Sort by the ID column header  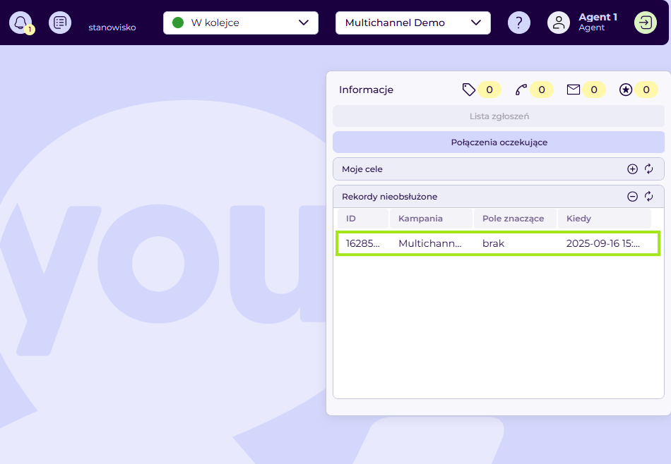(363, 219)
